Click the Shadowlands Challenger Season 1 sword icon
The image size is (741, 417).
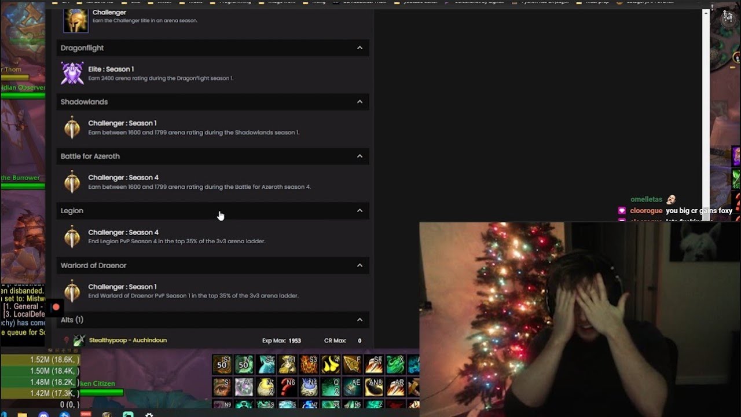coord(72,127)
